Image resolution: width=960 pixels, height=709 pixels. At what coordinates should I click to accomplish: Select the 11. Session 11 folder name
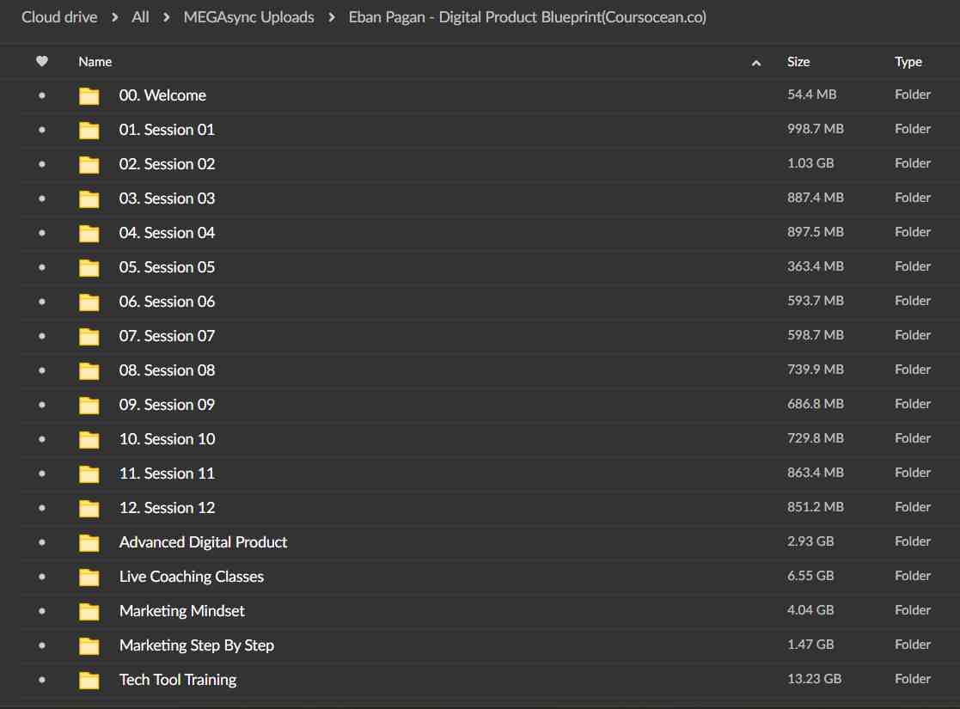pyautogui.click(x=167, y=474)
